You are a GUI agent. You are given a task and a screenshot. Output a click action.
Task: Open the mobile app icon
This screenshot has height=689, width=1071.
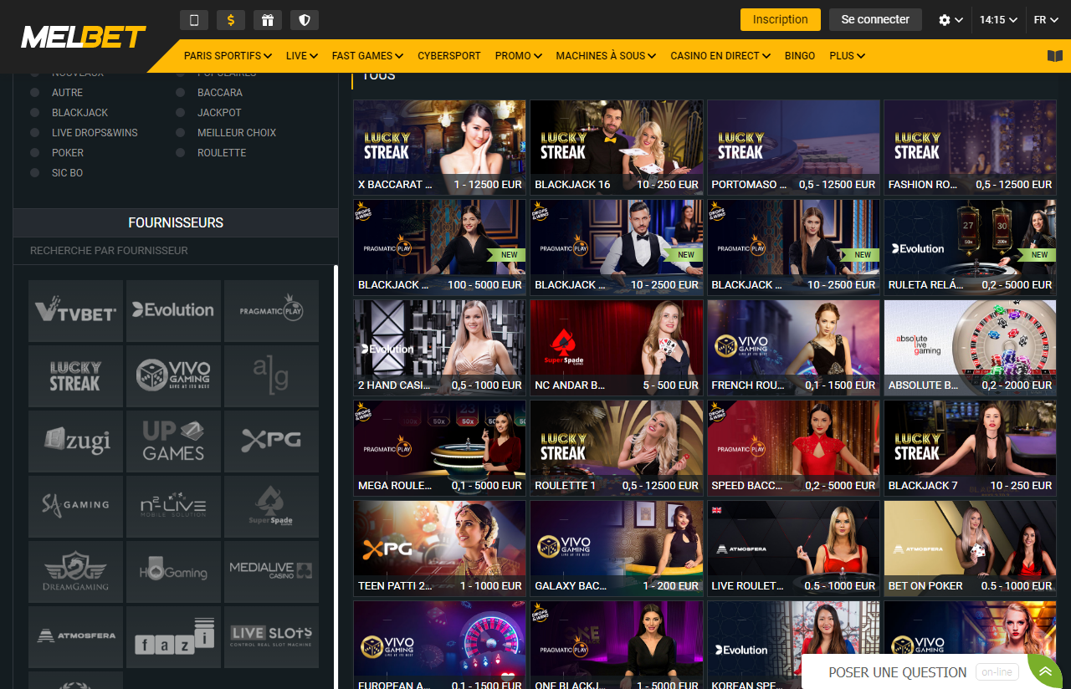(194, 20)
